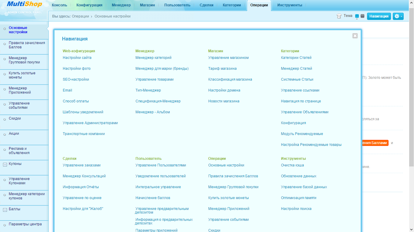Open Управление Купонами in sidebar

pos(24,183)
